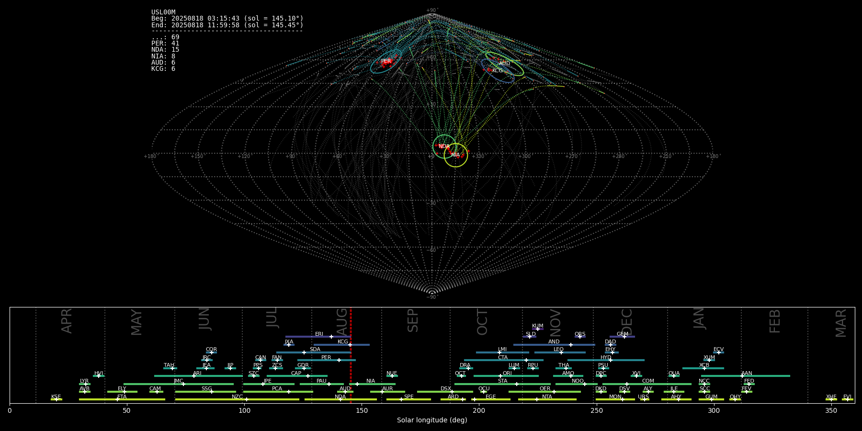Click the EVI shower label in timeline
This screenshot has width=862, height=431.
click(847, 397)
